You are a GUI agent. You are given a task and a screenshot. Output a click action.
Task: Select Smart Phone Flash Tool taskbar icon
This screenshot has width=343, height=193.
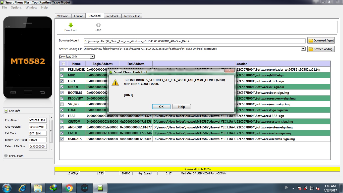click(100, 188)
